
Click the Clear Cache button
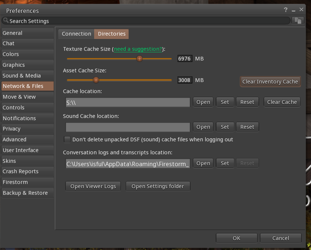[282, 102]
